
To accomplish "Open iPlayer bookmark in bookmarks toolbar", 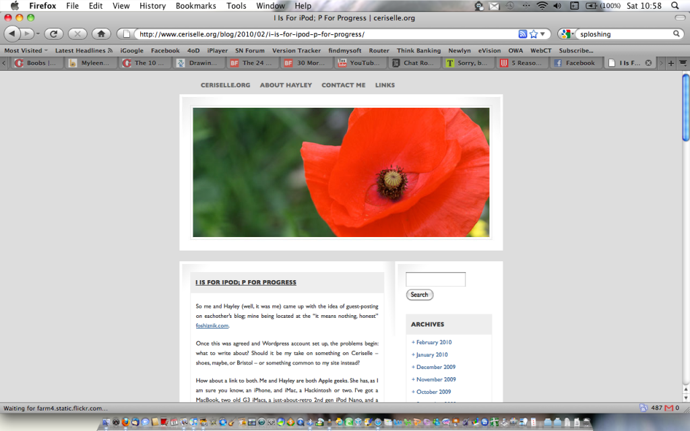I will click(x=218, y=51).
